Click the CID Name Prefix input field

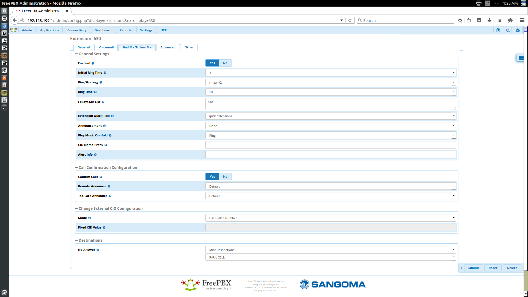click(331, 145)
